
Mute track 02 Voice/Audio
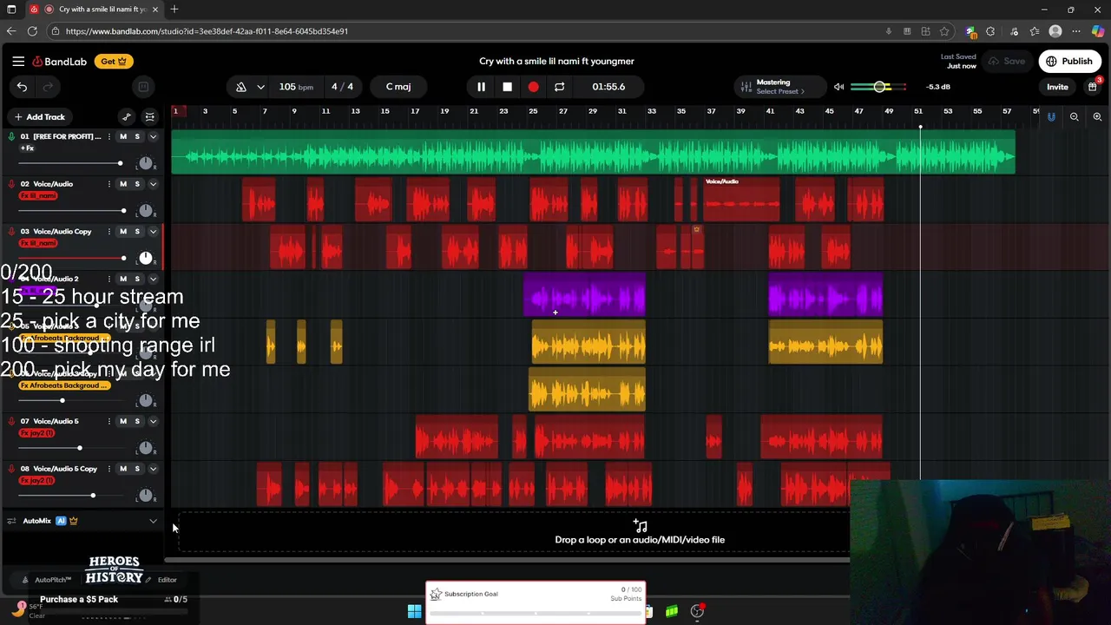point(122,184)
